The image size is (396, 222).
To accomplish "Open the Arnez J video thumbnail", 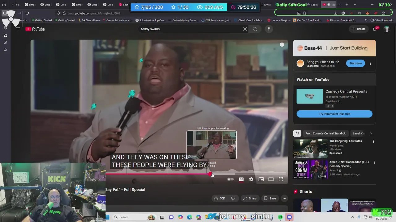I will (x=310, y=169).
